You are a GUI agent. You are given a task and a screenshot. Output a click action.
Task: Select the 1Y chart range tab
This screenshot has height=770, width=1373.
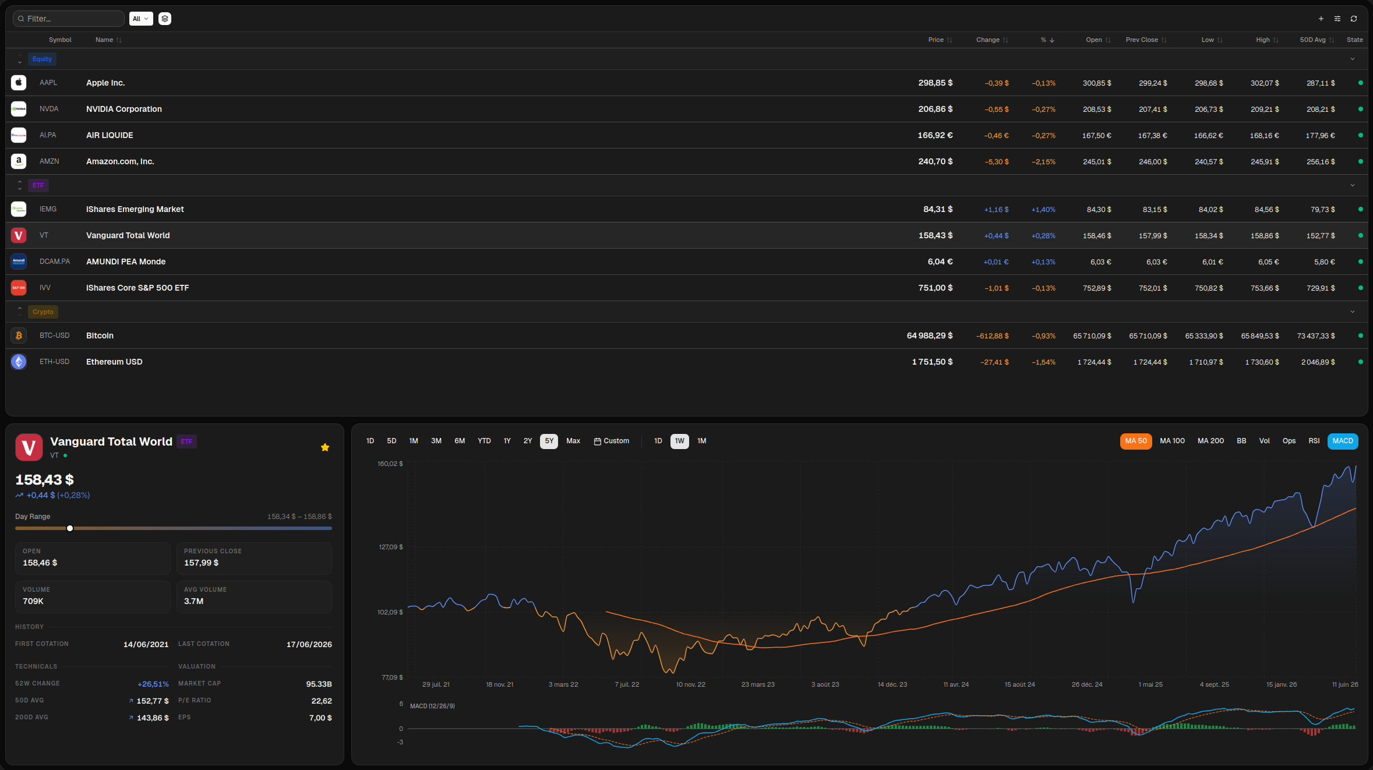[x=507, y=441]
